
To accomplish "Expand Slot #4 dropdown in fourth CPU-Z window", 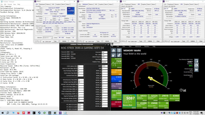I will tap(172, 9).
